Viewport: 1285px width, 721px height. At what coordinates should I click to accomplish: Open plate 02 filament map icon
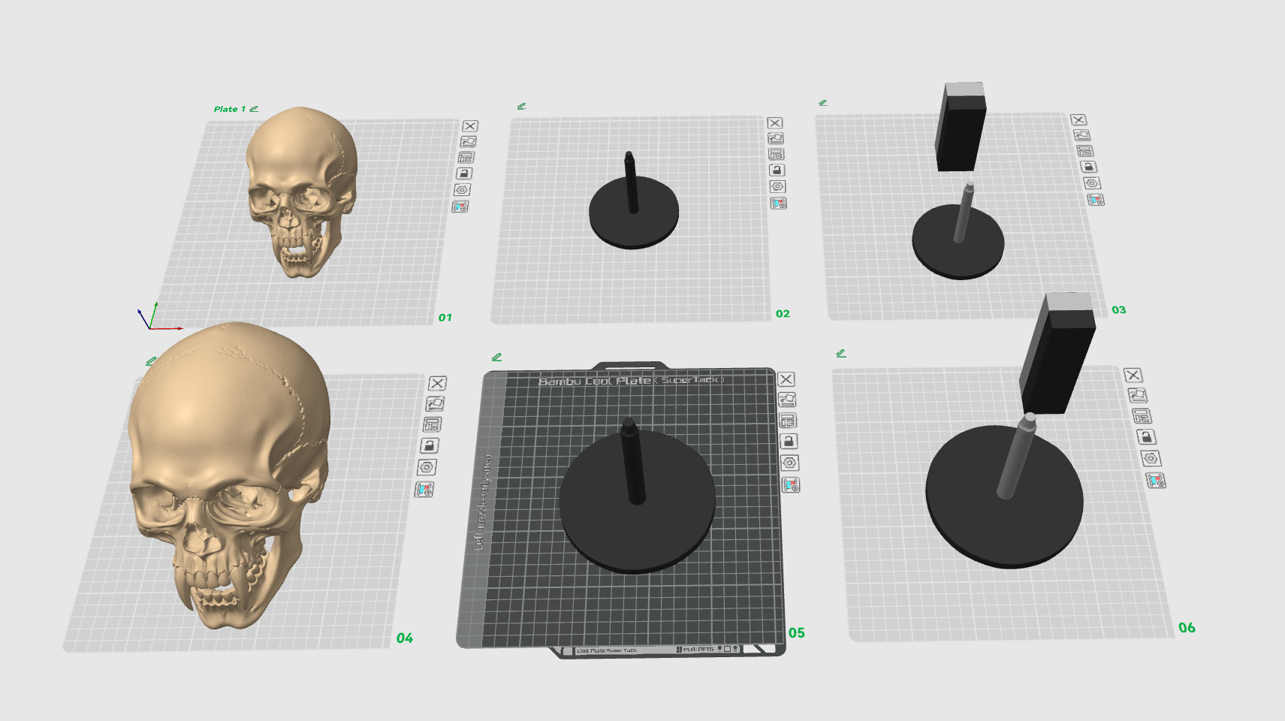(x=779, y=203)
